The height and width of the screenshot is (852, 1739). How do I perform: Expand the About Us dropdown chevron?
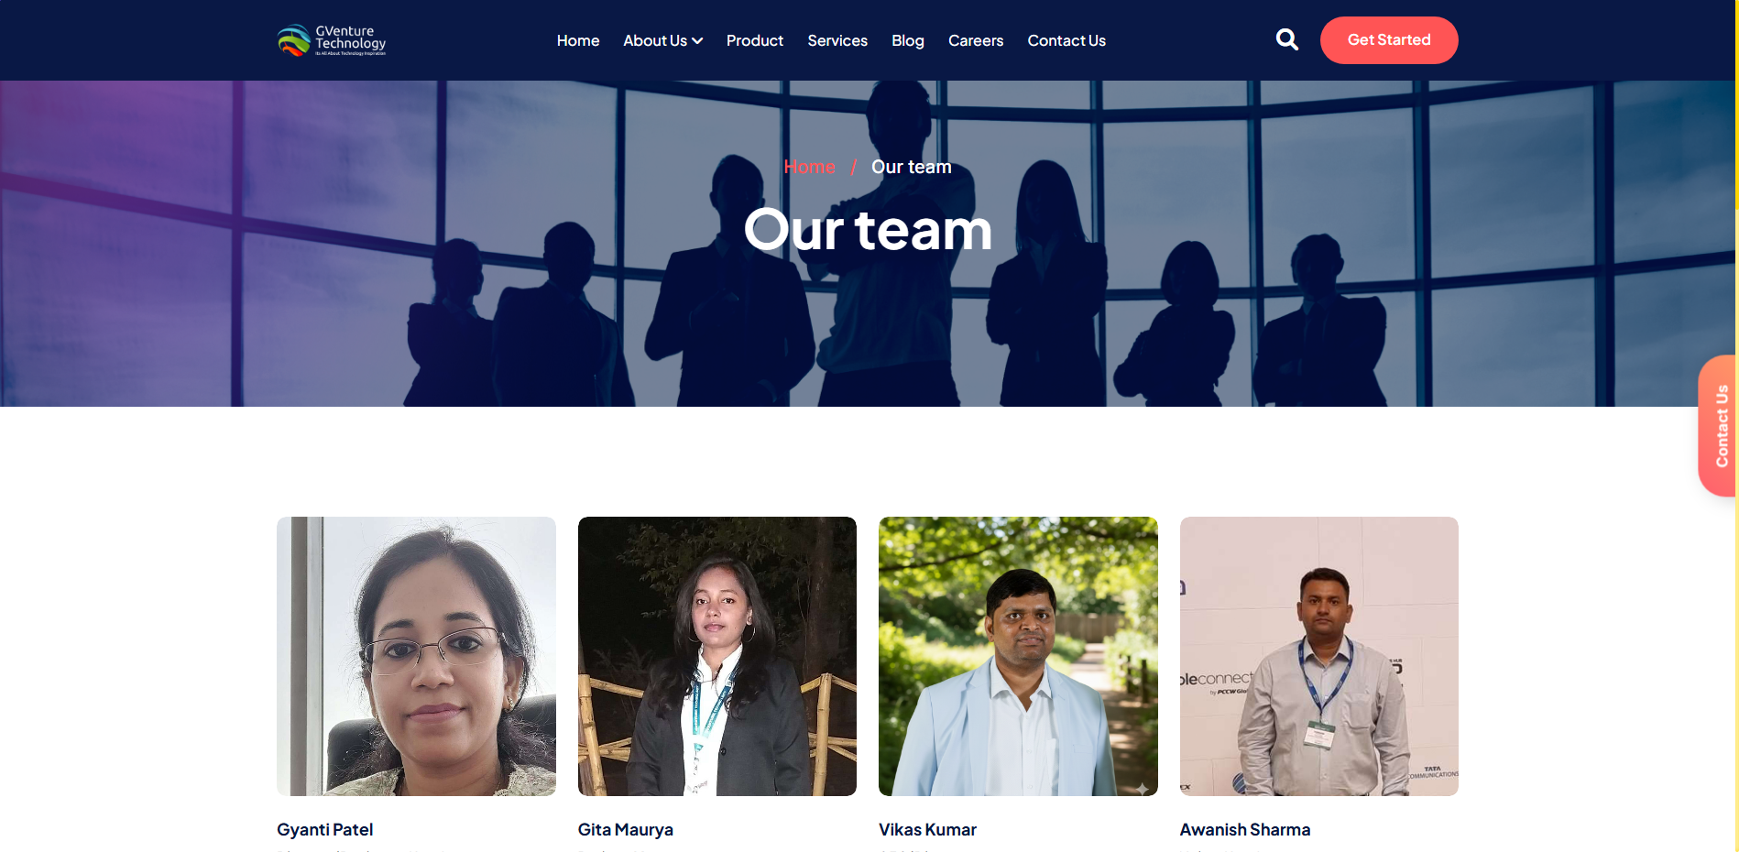coord(697,41)
